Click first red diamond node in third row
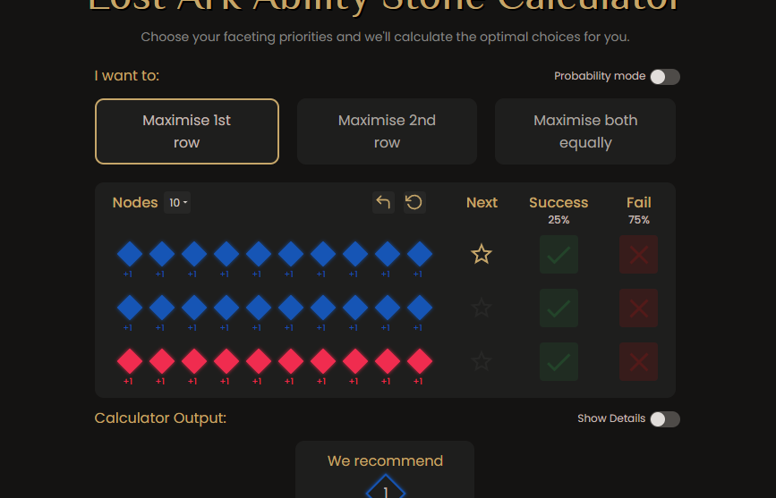776x498 pixels. [x=130, y=361]
